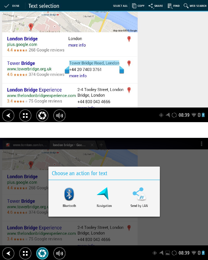Tap the volume icon in bottom navigation bar
This screenshot has height=260, width=208.
59,253
